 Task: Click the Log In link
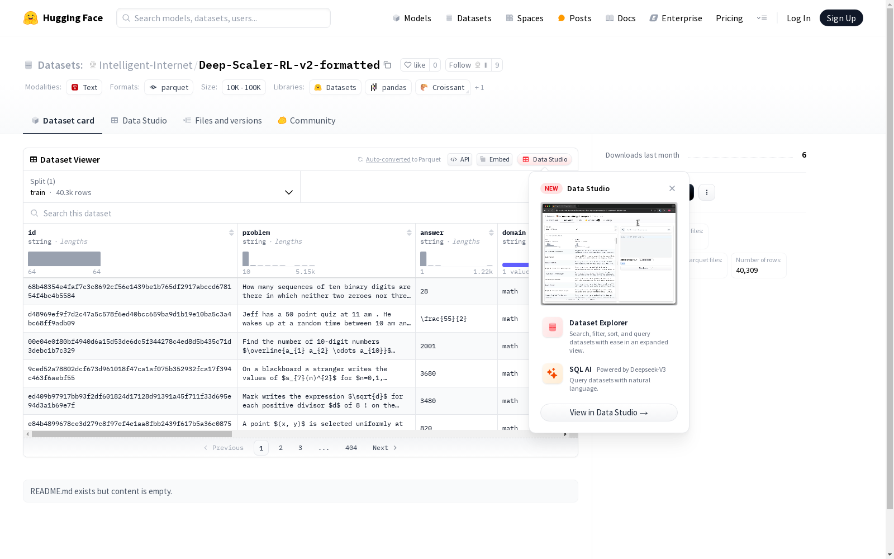pos(798,18)
